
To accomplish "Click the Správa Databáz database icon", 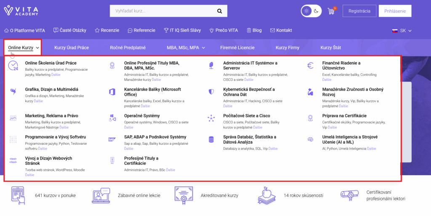I will click(x=211, y=140).
